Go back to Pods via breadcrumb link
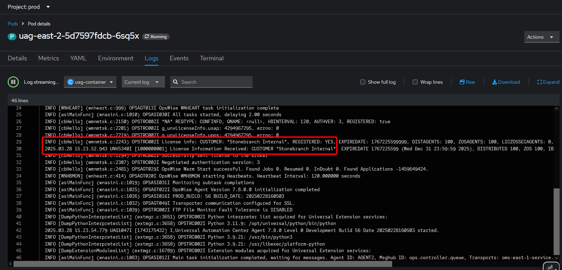 click(x=13, y=24)
